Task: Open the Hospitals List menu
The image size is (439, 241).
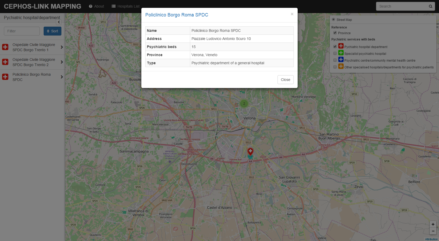Action: point(125,6)
